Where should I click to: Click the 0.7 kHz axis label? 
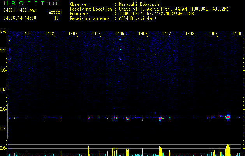pos(3,129)
